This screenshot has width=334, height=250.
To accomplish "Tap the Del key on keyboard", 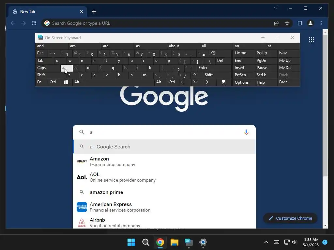I will (x=223, y=61).
